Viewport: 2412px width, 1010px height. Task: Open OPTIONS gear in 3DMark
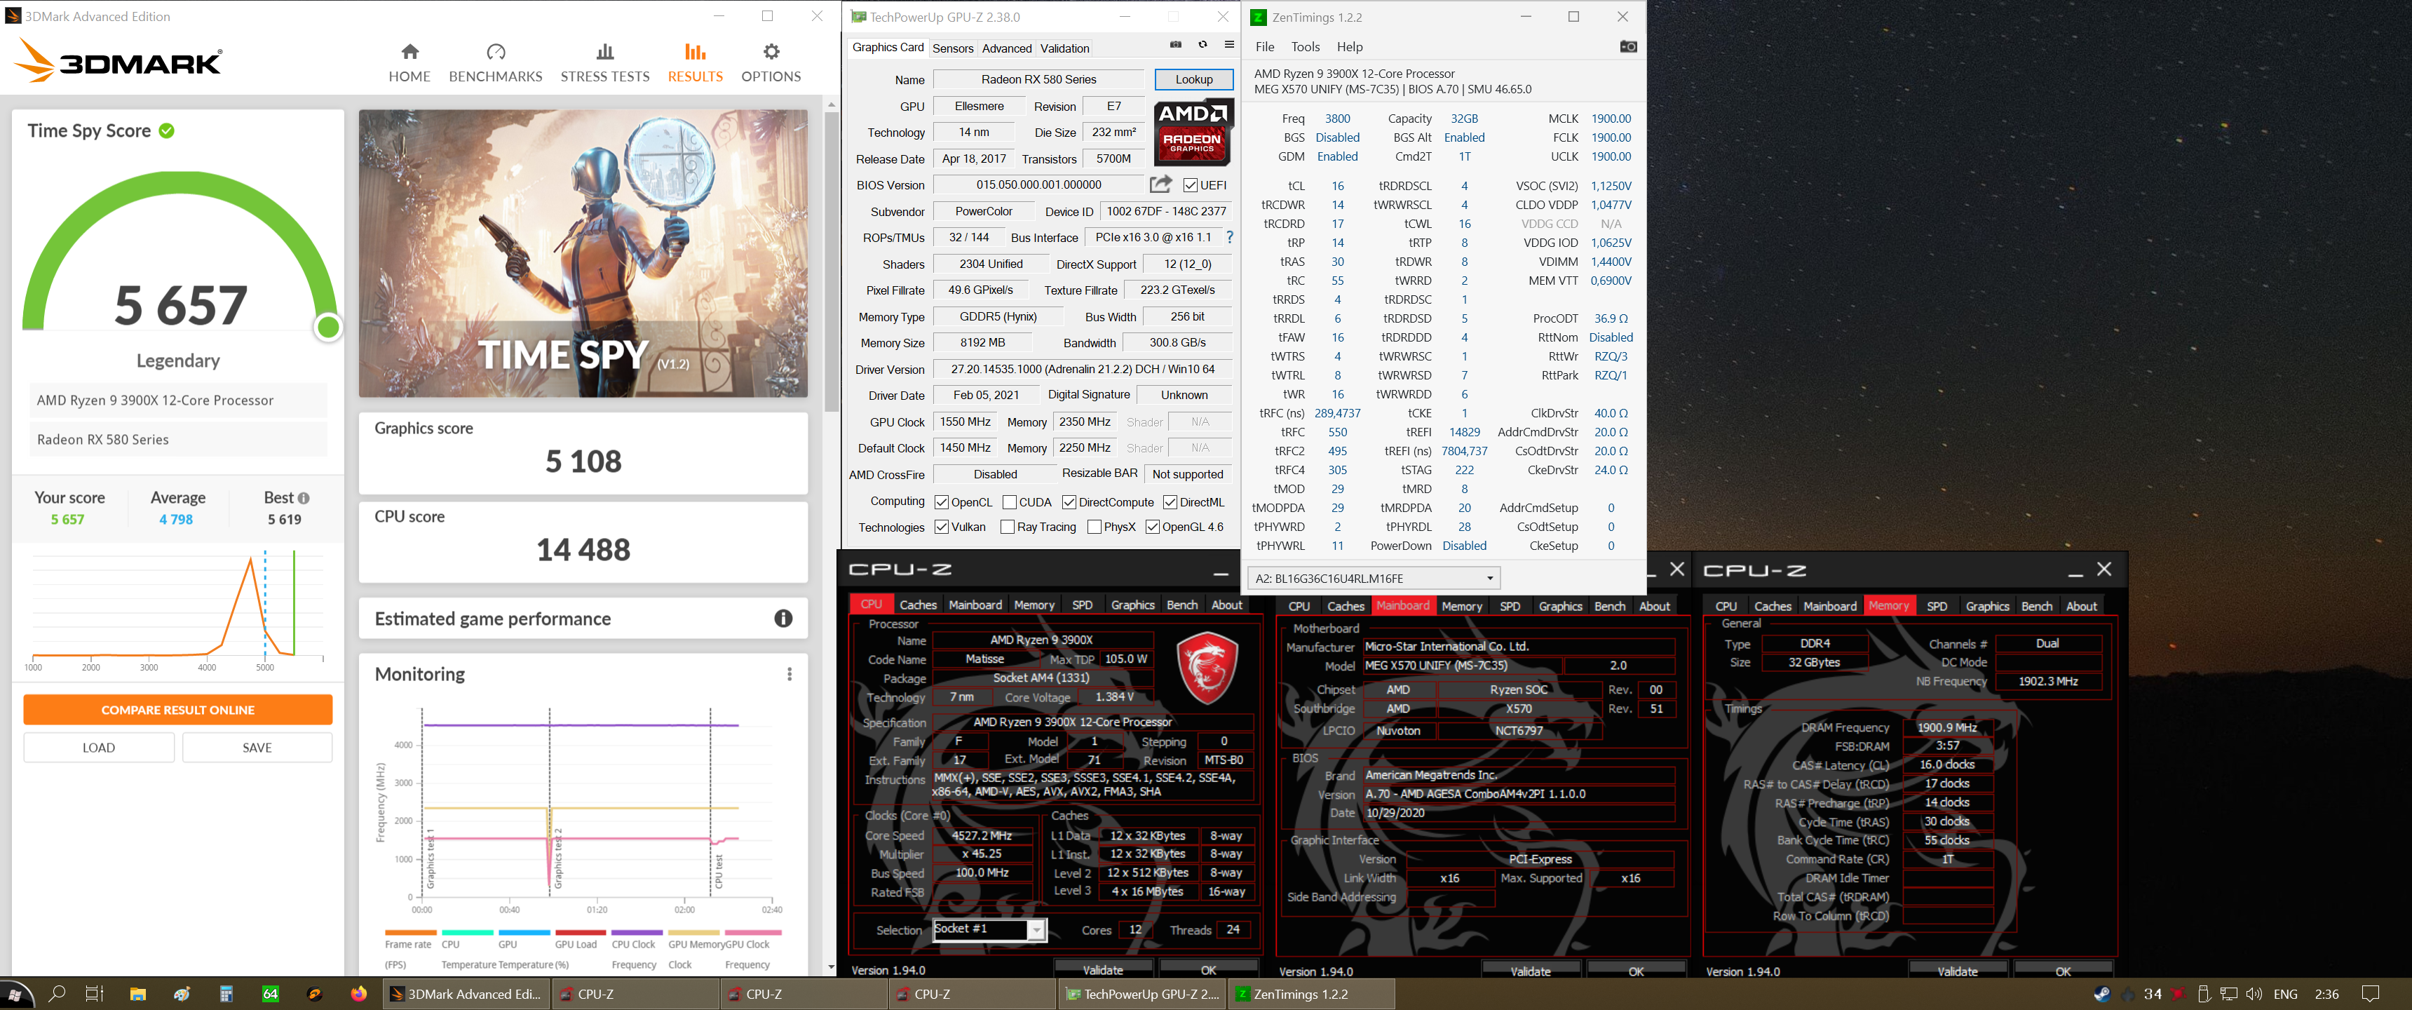771,62
